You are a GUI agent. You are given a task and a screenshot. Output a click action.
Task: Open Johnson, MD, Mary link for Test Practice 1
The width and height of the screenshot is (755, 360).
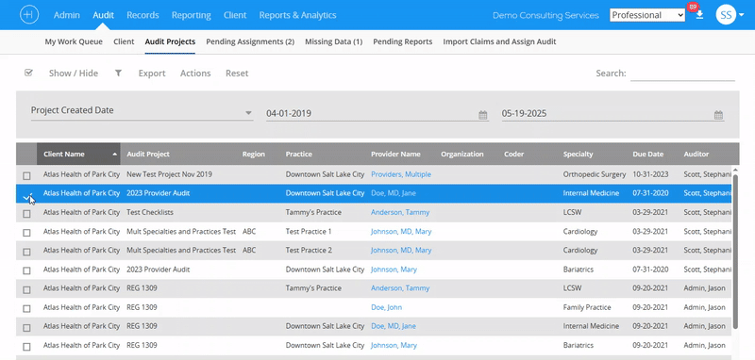401,232
